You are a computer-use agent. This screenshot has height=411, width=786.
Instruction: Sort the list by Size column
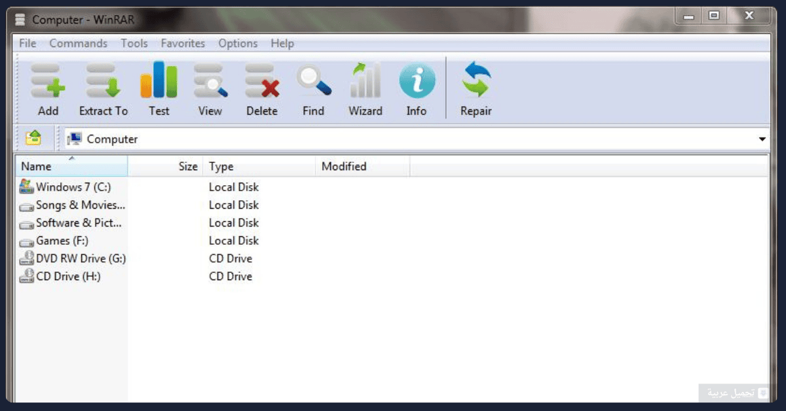tap(165, 166)
